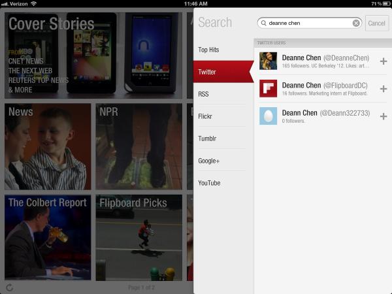Viewport: 392px width, 294px height.
Task: Tap the Wi-Fi icon in the status bar
Action: point(33,3)
